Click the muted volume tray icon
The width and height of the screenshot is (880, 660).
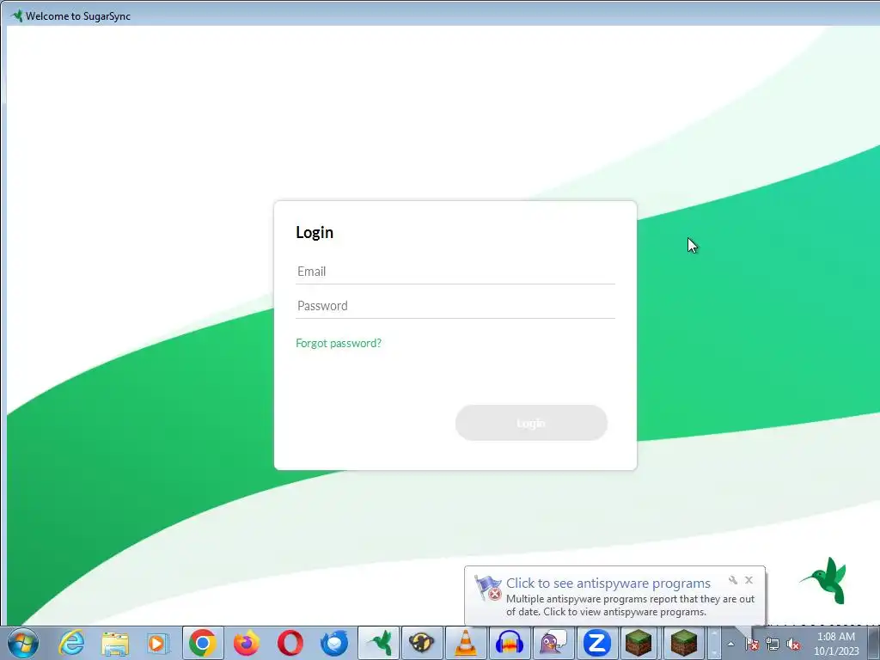pyautogui.click(x=793, y=645)
